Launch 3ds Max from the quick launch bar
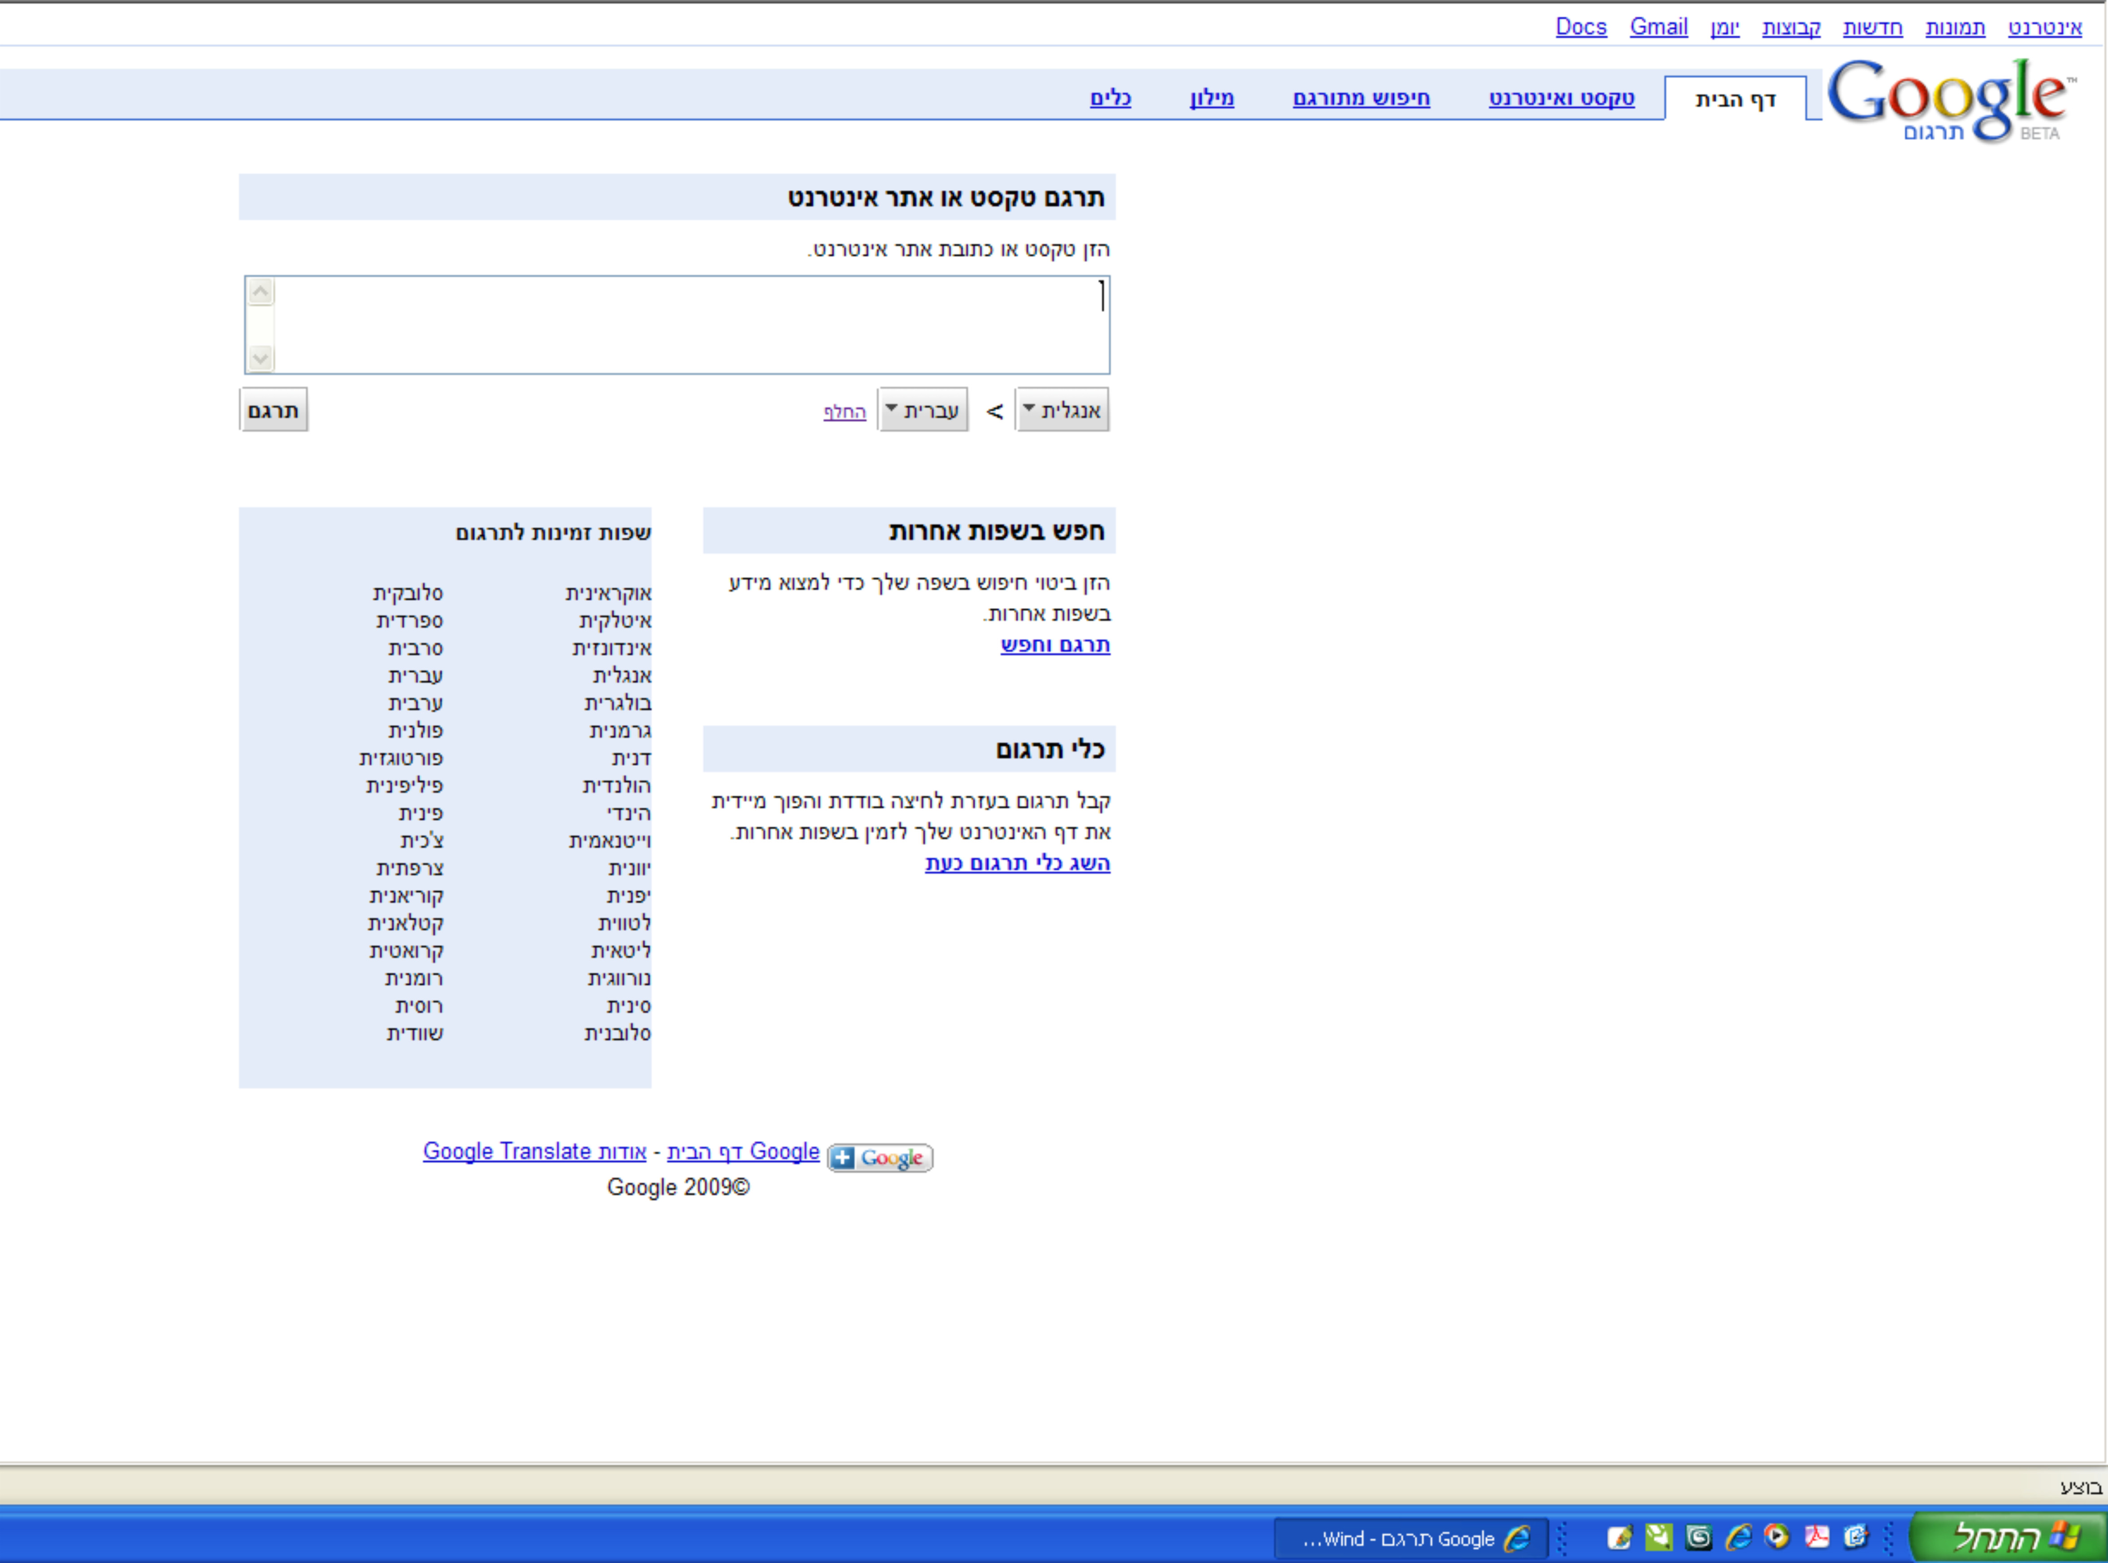The width and height of the screenshot is (2108, 1563). pos(1698,1537)
